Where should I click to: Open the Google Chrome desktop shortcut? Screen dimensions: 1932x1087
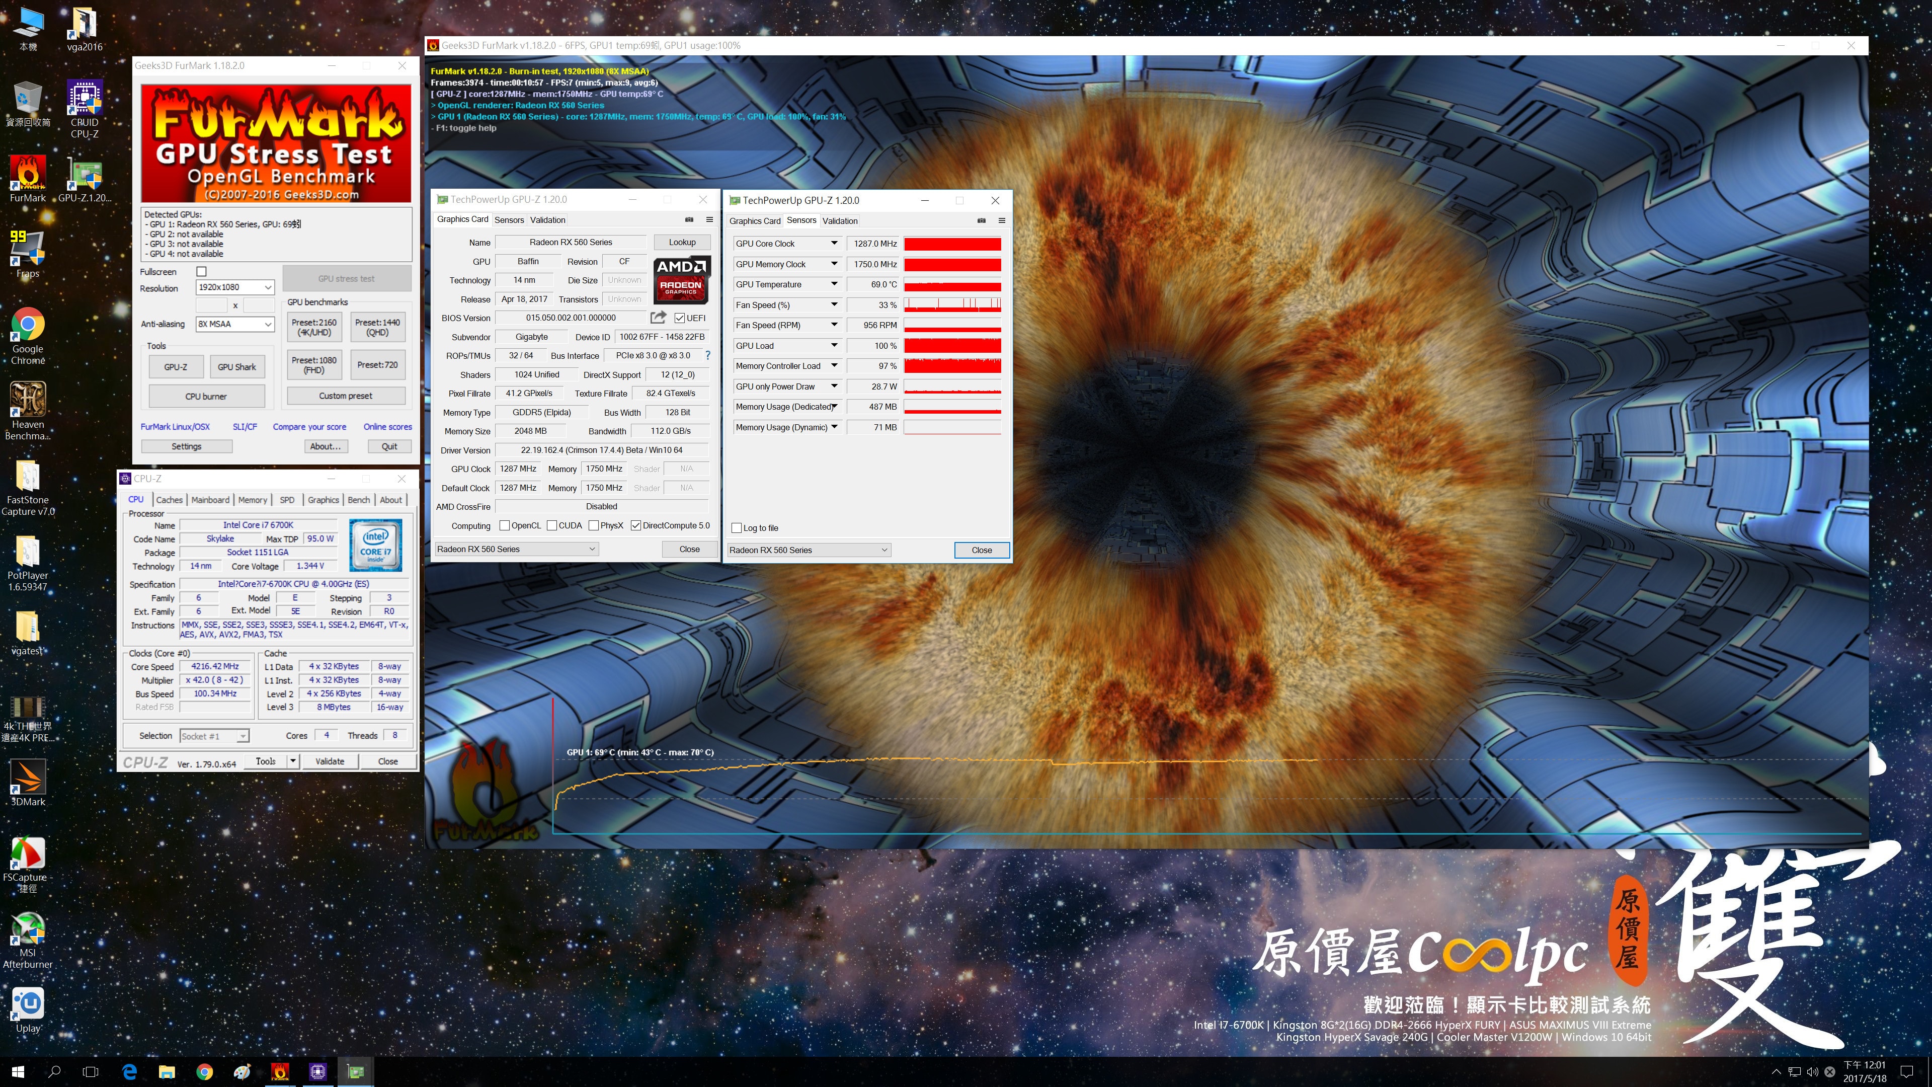[28, 336]
